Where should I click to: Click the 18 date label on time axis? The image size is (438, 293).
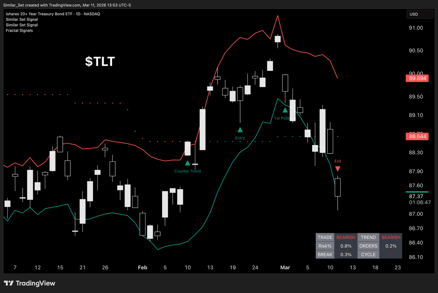375,267
